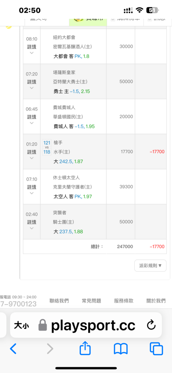Screen dimensions: 172x373
Task: Open 大小 page text size menu
Action: (22, 326)
